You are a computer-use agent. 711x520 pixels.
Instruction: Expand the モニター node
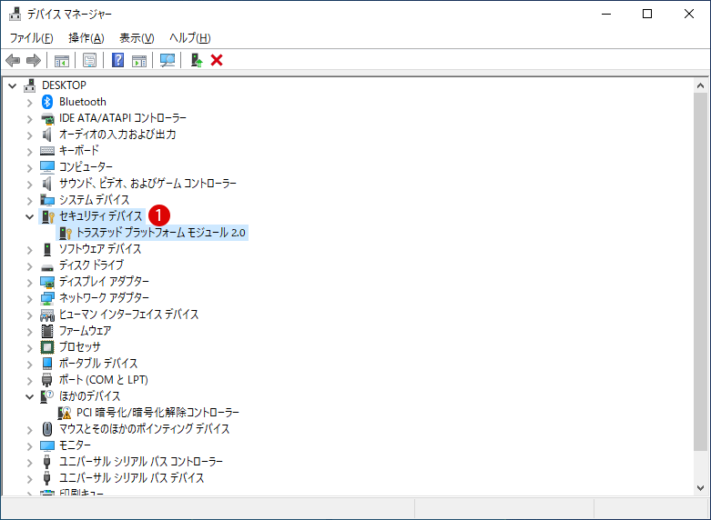coord(30,446)
